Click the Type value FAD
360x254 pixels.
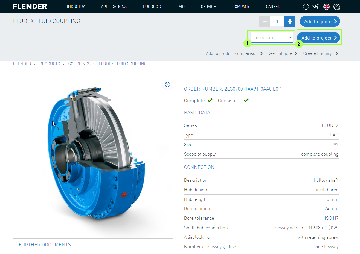334,135
